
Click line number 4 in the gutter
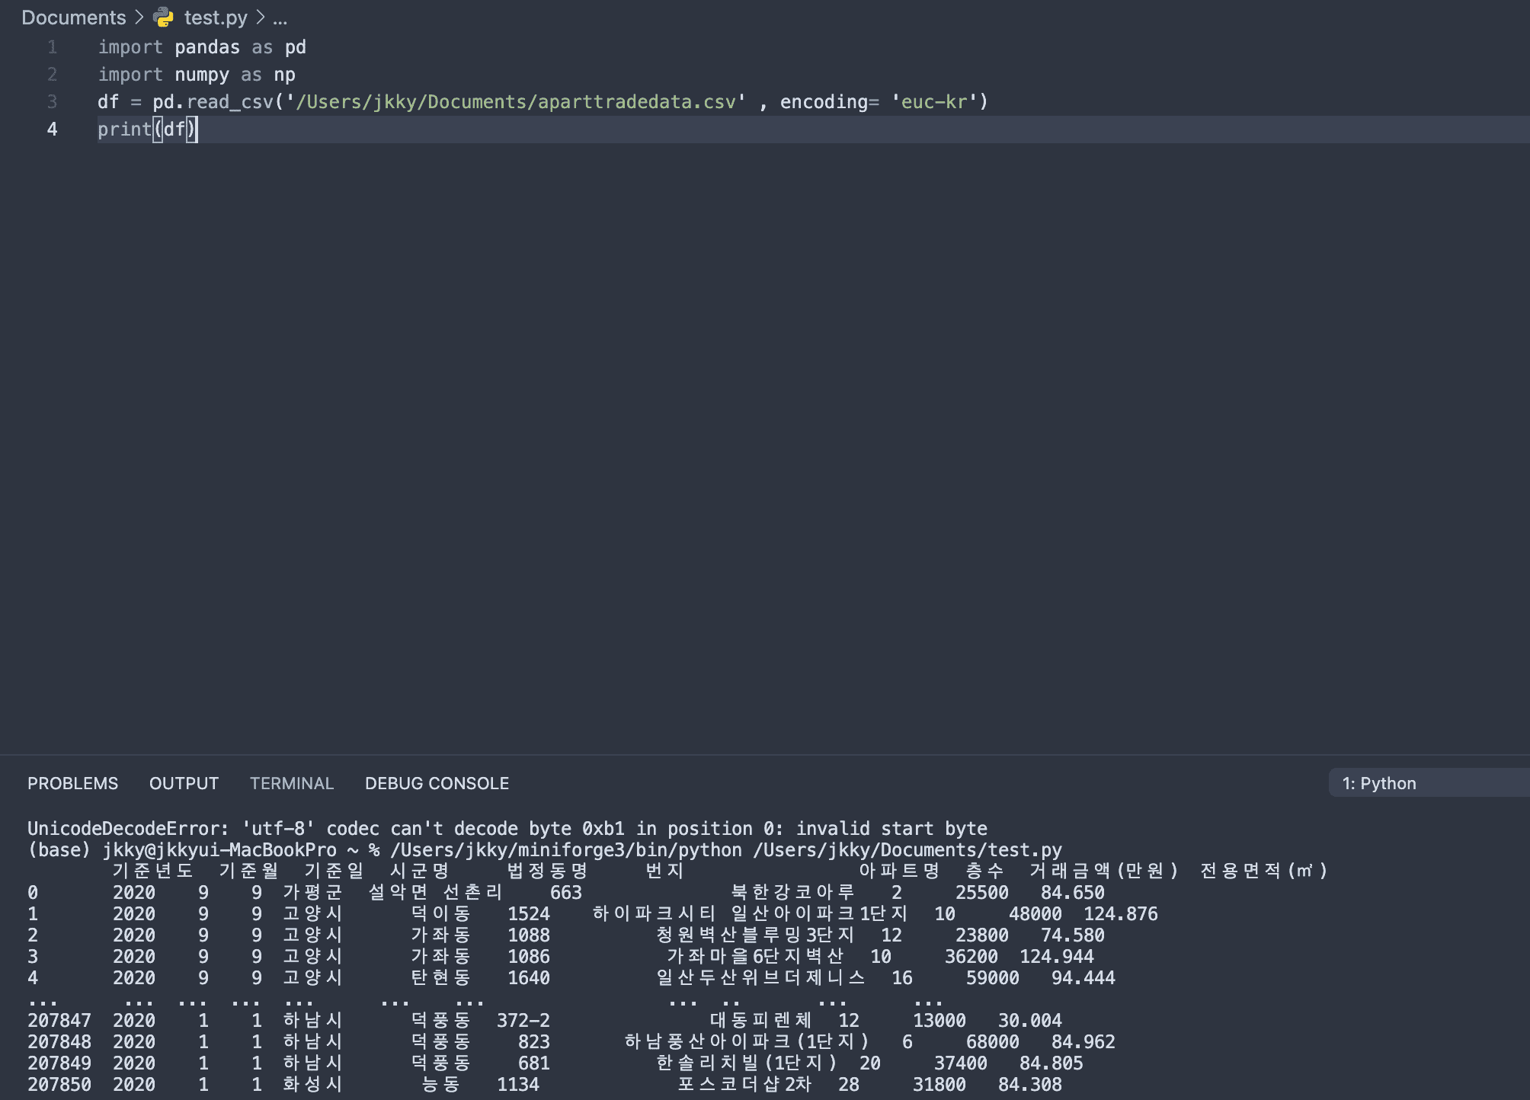(52, 130)
